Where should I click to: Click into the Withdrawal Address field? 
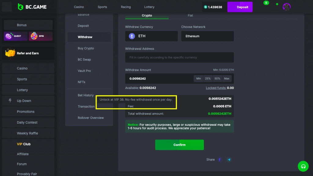coord(179,57)
